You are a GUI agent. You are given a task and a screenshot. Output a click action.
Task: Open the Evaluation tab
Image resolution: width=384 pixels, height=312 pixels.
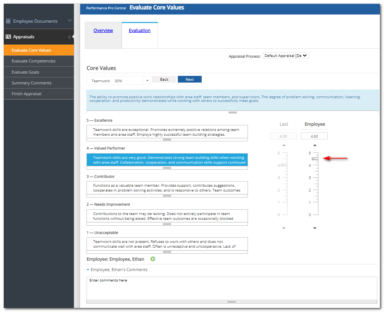click(x=139, y=30)
